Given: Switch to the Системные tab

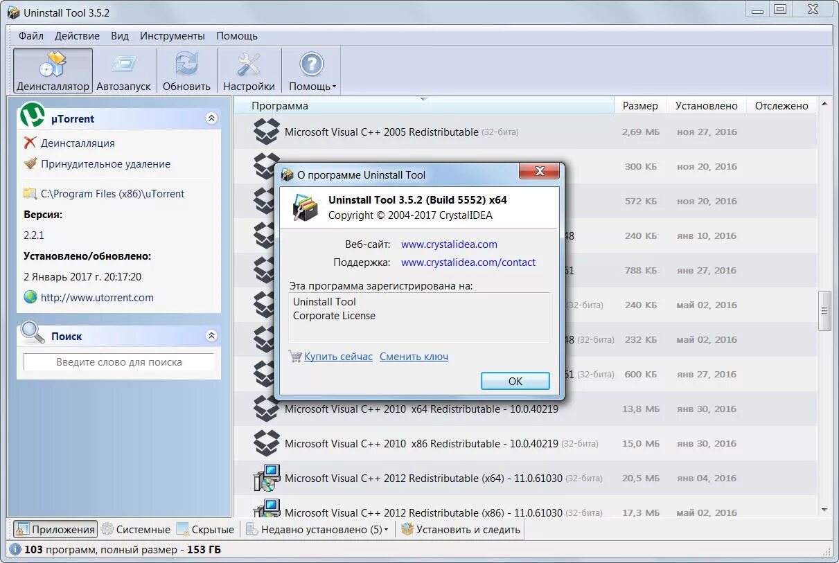Looking at the screenshot, I should click(x=136, y=529).
